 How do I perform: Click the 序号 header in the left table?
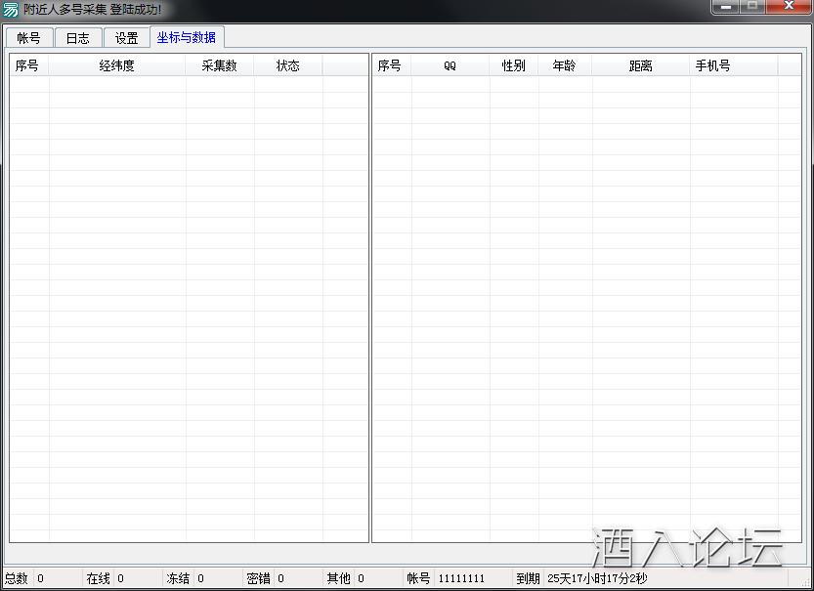[x=27, y=66]
